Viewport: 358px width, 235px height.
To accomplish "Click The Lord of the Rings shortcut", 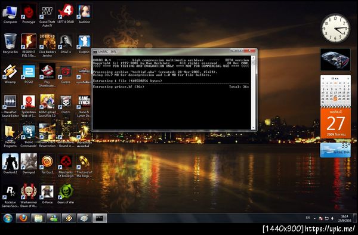I will [x=84, y=166].
